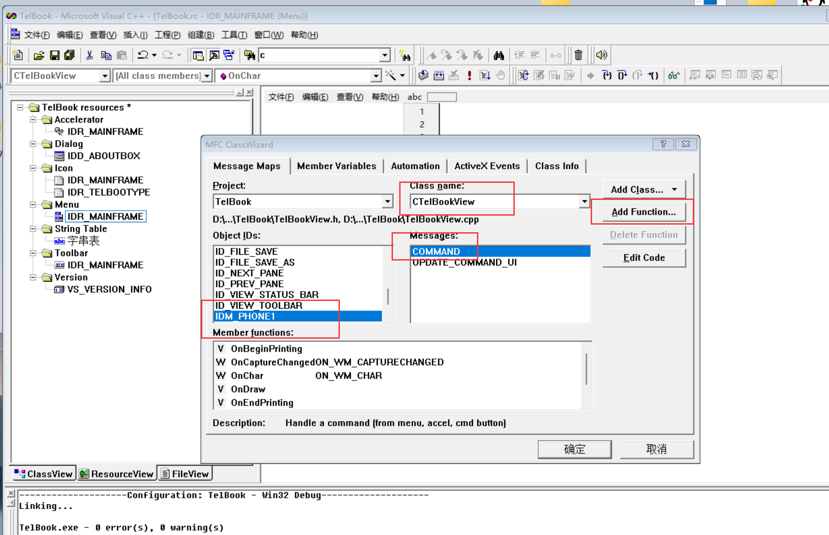Click the Go debug icon
Image resolution: width=829 pixels, height=535 pixels.
[x=485, y=75]
